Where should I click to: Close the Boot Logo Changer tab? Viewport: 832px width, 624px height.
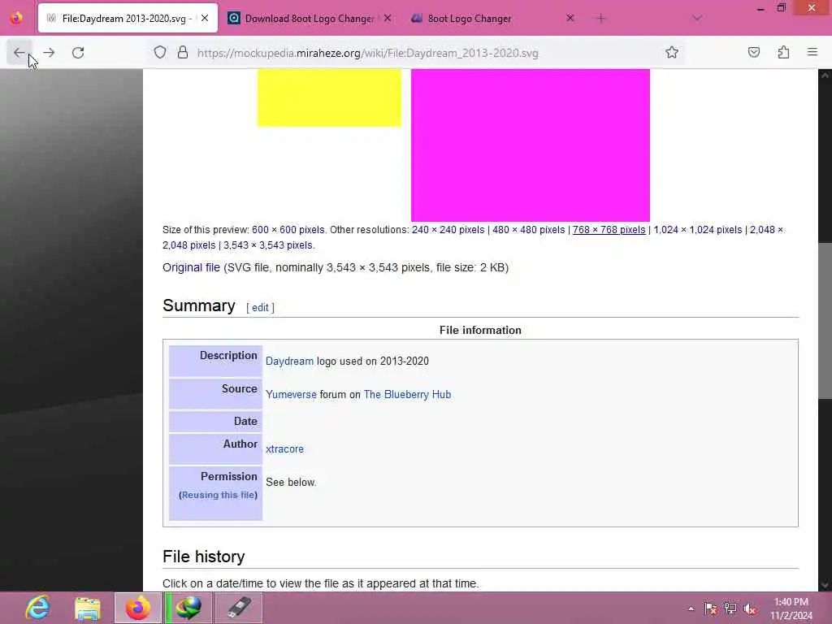click(x=570, y=19)
